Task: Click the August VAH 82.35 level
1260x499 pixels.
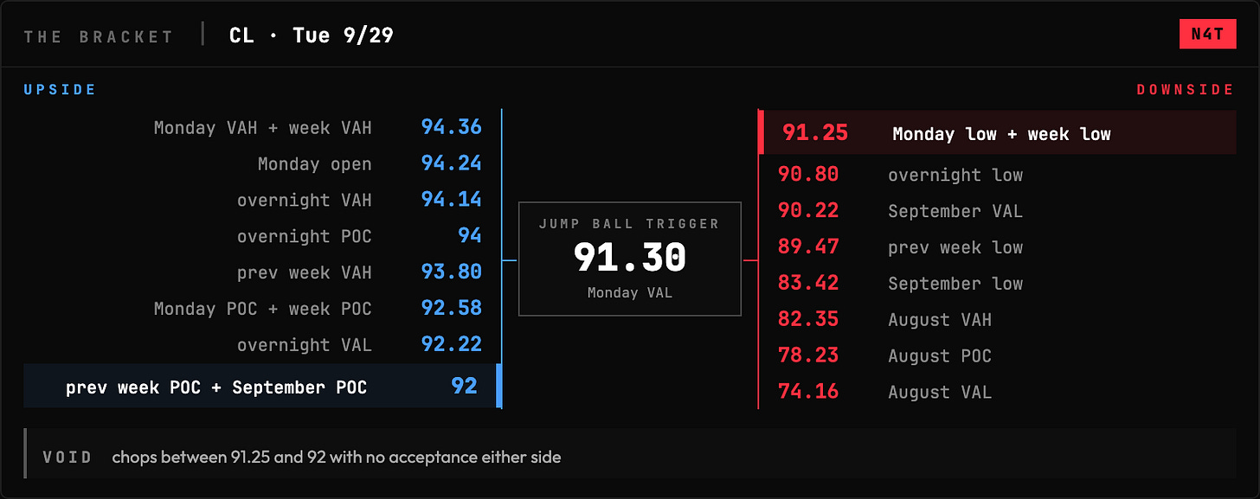Action: click(808, 320)
